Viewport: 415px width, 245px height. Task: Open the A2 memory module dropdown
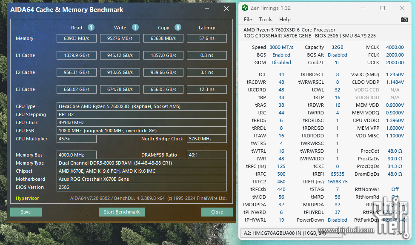[x=292, y=233]
